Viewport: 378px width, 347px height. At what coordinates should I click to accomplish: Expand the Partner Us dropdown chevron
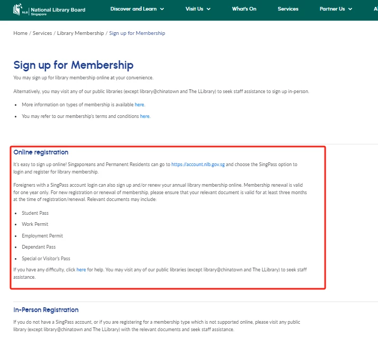click(x=351, y=9)
